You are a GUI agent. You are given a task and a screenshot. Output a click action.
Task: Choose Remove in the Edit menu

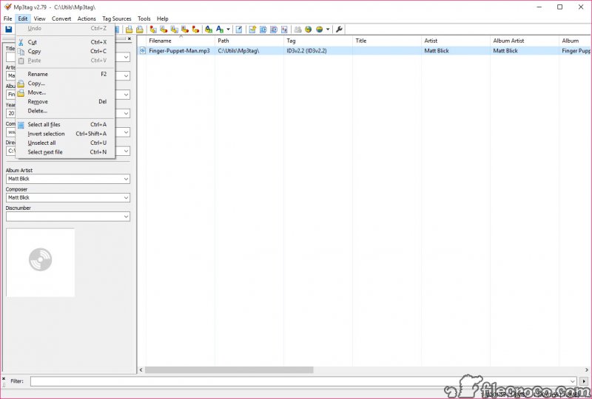pos(65,102)
